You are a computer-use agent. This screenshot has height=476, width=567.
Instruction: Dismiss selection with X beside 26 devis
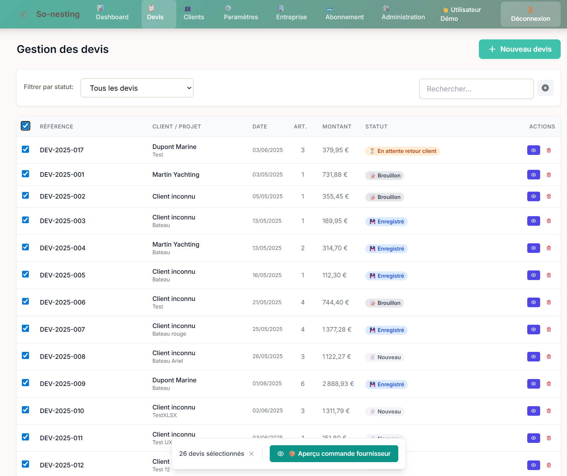click(252, 454)
